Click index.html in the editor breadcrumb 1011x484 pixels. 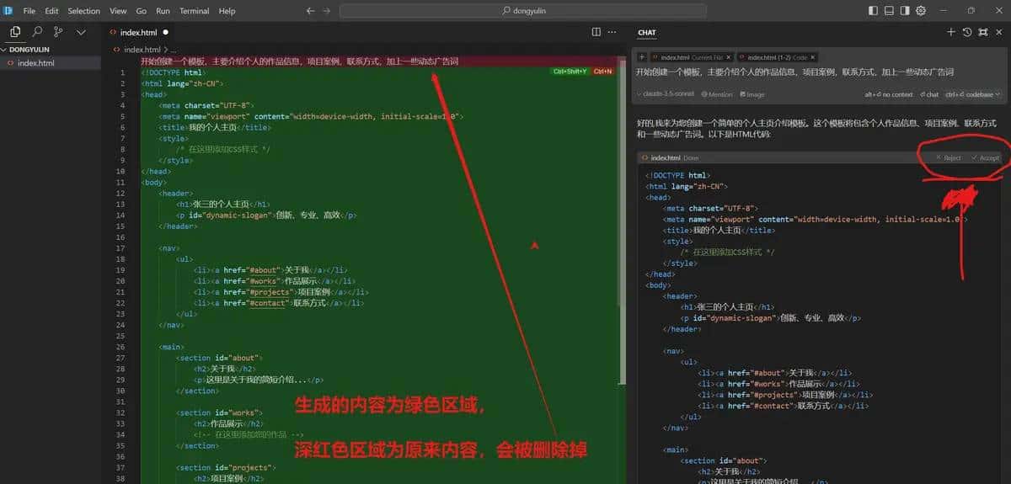point(141,50)
